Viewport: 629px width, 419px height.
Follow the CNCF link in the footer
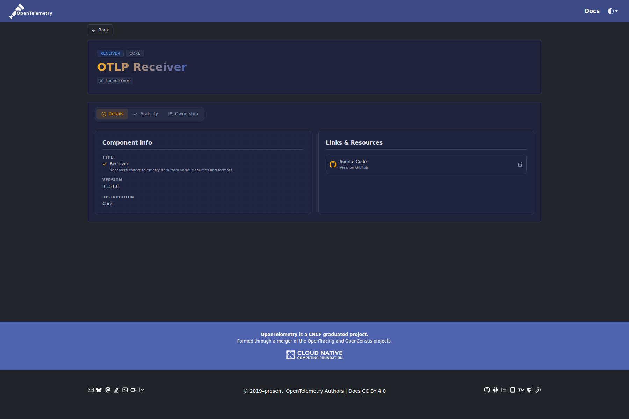coord(315,335)
